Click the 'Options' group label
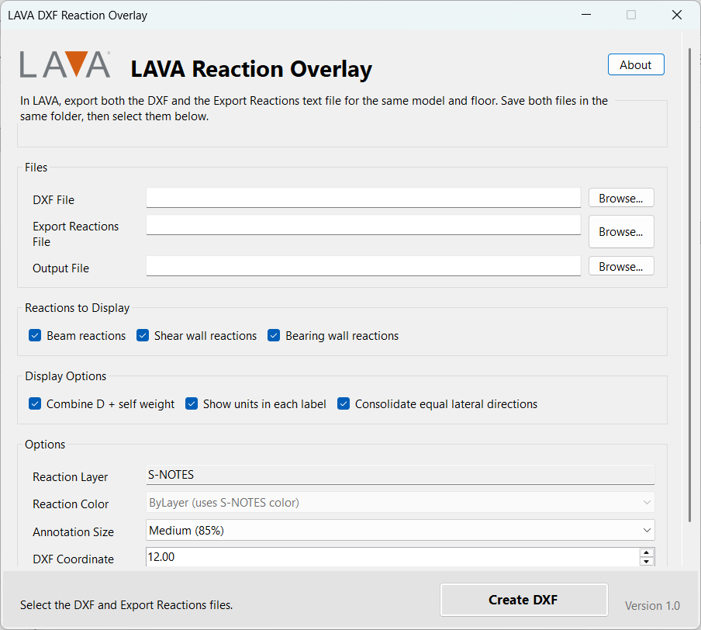The width and height of the screenshot is (701, 630). pos(45,445)
